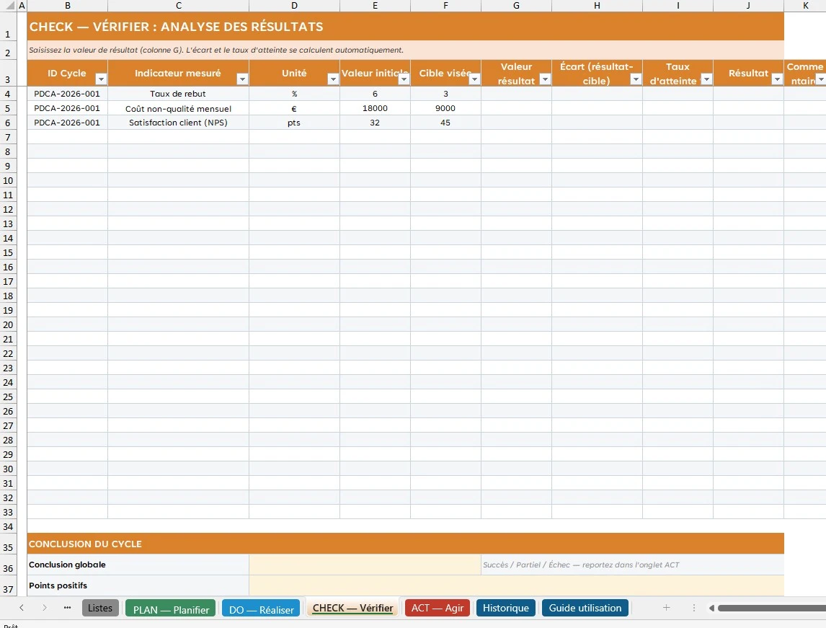Screen dimensions: 826x628
Task: Click the horizontal scrollbar left arrow
Action: pyautogui.click(x=711, y=608)
